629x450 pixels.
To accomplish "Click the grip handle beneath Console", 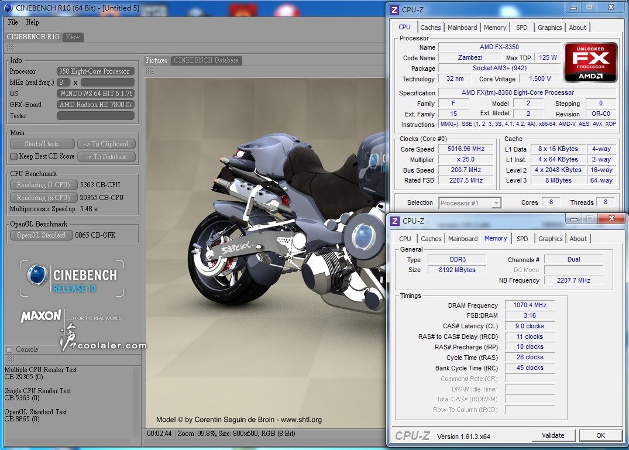I will tap(11, 359).
